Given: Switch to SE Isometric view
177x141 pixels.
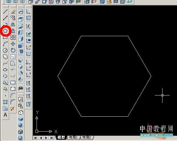Looking at the screenshot, I should click(x=21, y=67).
